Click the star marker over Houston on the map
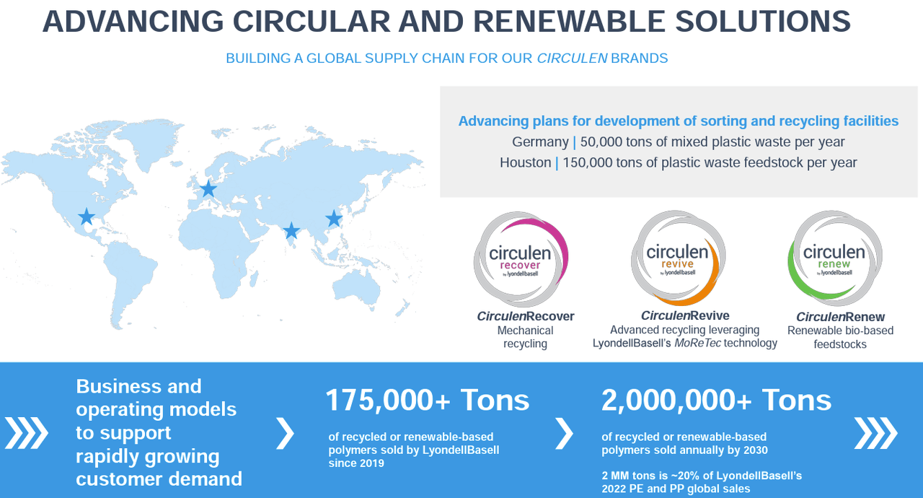Viewport: 923px width, 498px height. click(87, 216)
